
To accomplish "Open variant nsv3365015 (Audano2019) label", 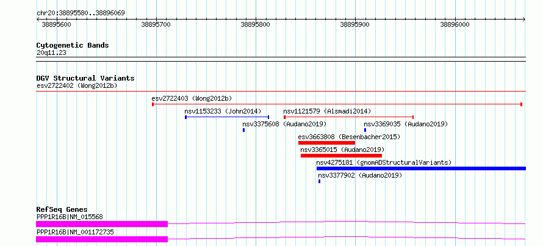I will click(x=342, y=150).
